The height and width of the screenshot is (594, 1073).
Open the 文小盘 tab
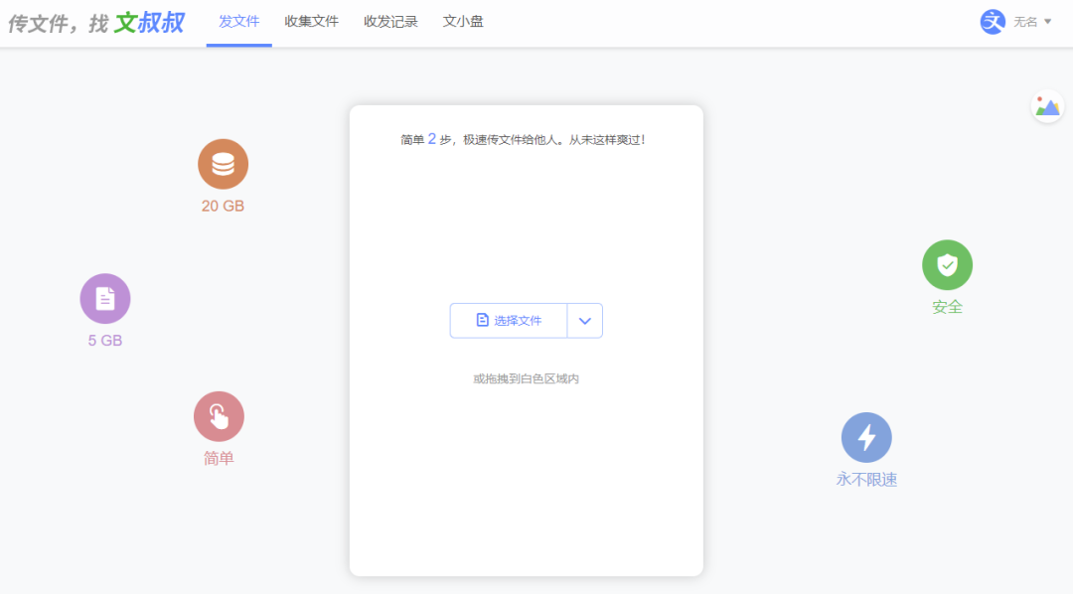tap(463, 22)
